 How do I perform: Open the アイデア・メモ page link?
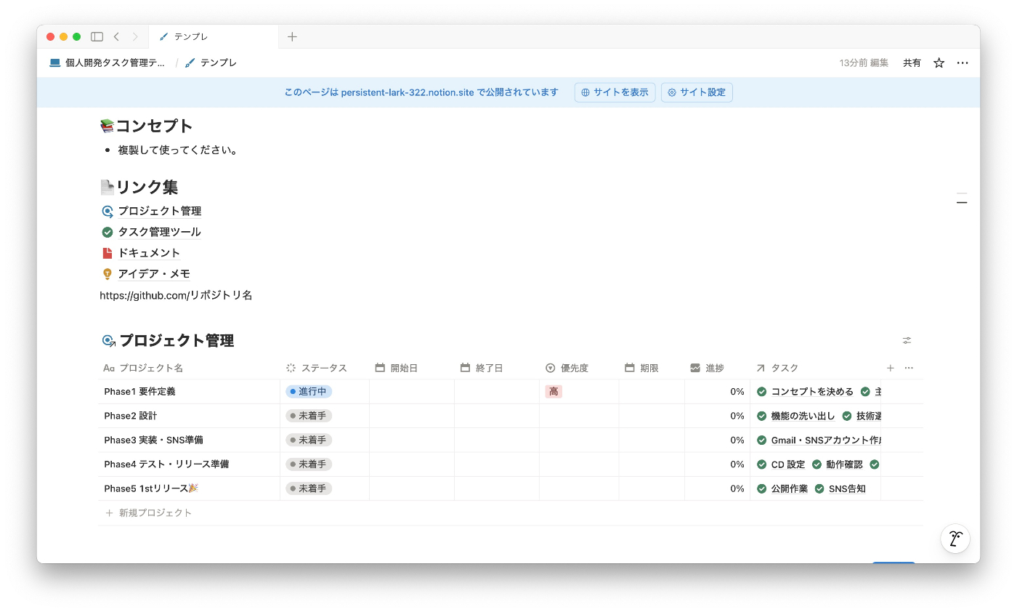(154, 274)
